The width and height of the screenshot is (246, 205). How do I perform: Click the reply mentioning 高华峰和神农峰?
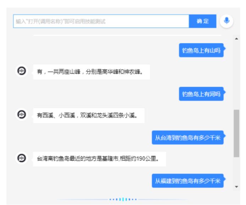click(90, 72)
